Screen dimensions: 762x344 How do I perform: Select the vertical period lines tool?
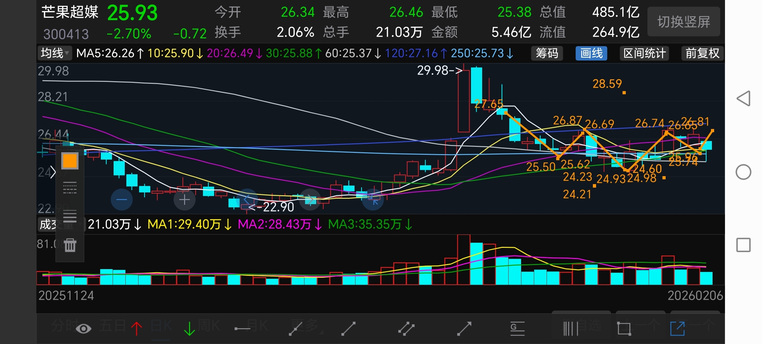tap(571, 328)
